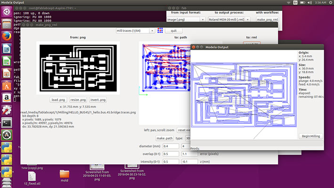Image resolution: width=334 pixels, height=188 pixels.
Task: Open the battery status indicator
Action: coord(302,2)
